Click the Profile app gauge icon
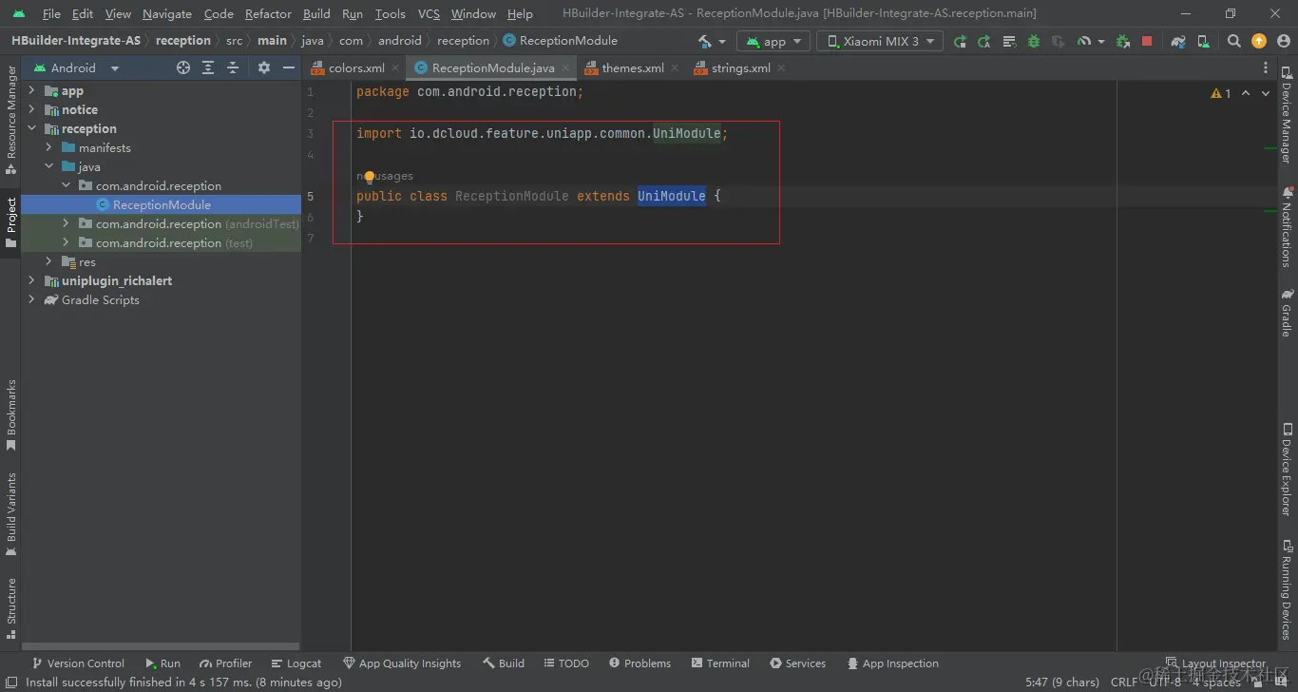1298x692 pixels. [x=1084, y=41]
